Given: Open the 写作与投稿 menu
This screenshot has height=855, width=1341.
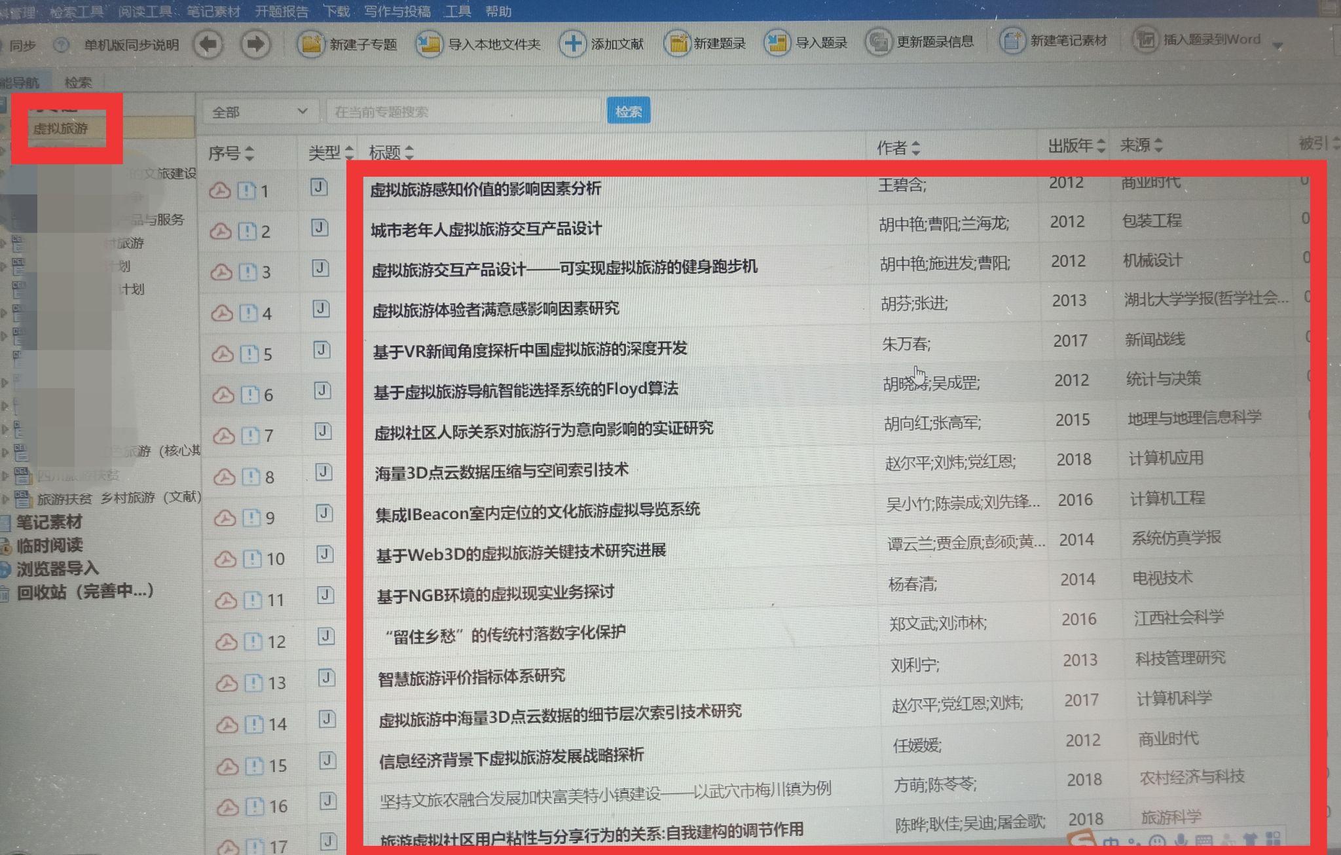Looking at the screenshot, I should 397,11.
